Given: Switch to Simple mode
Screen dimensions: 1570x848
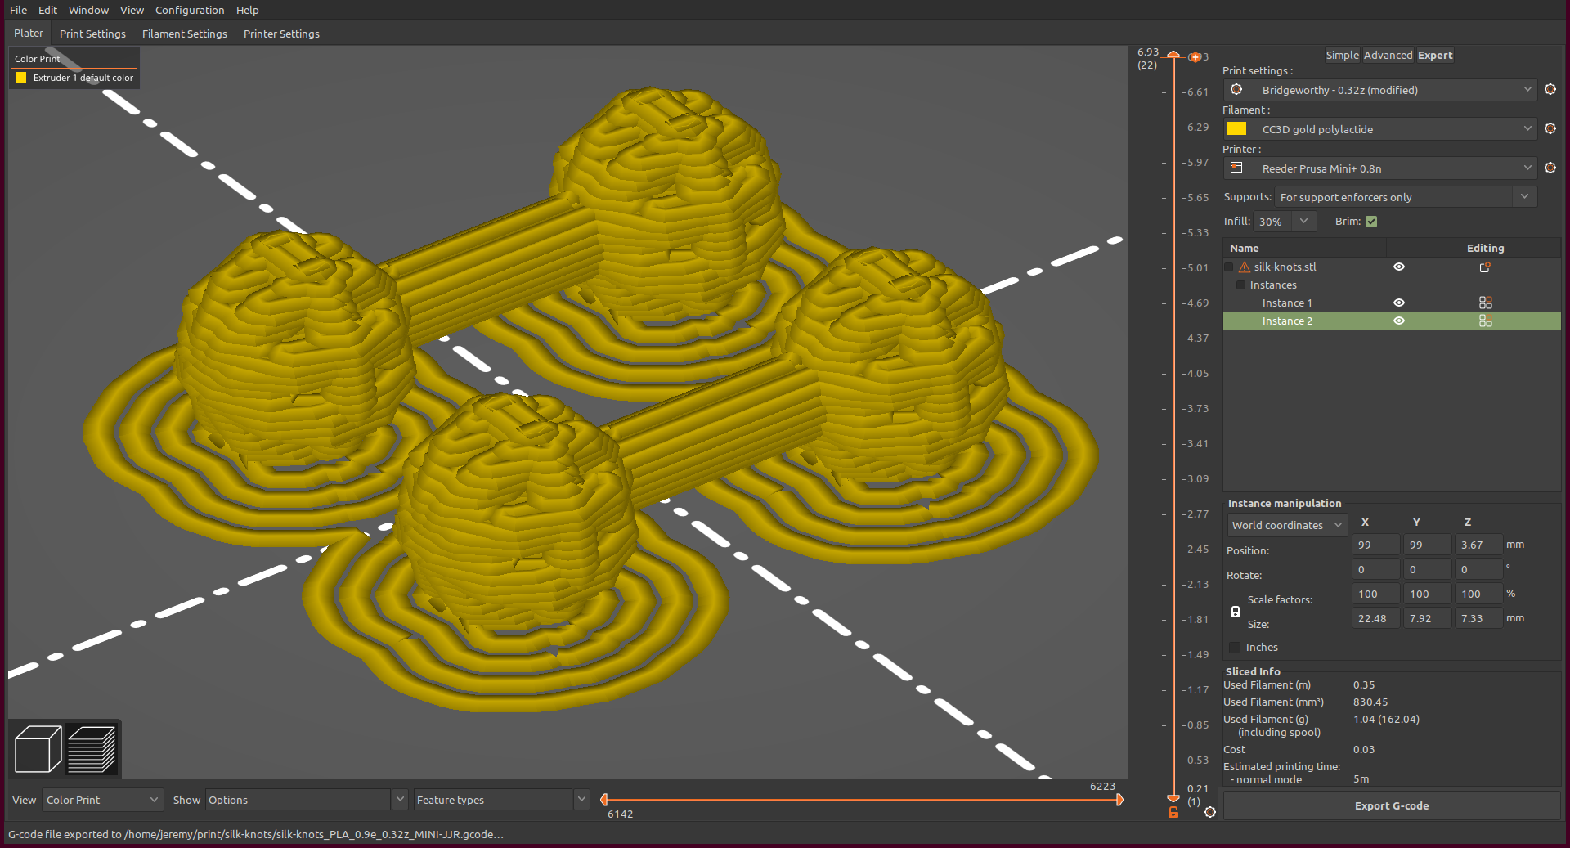Looking at the screenshot, I should pyautogui.click(x=1342, y=55).
